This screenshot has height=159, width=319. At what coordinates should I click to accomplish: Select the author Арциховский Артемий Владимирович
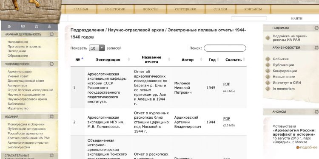[188, 122]
